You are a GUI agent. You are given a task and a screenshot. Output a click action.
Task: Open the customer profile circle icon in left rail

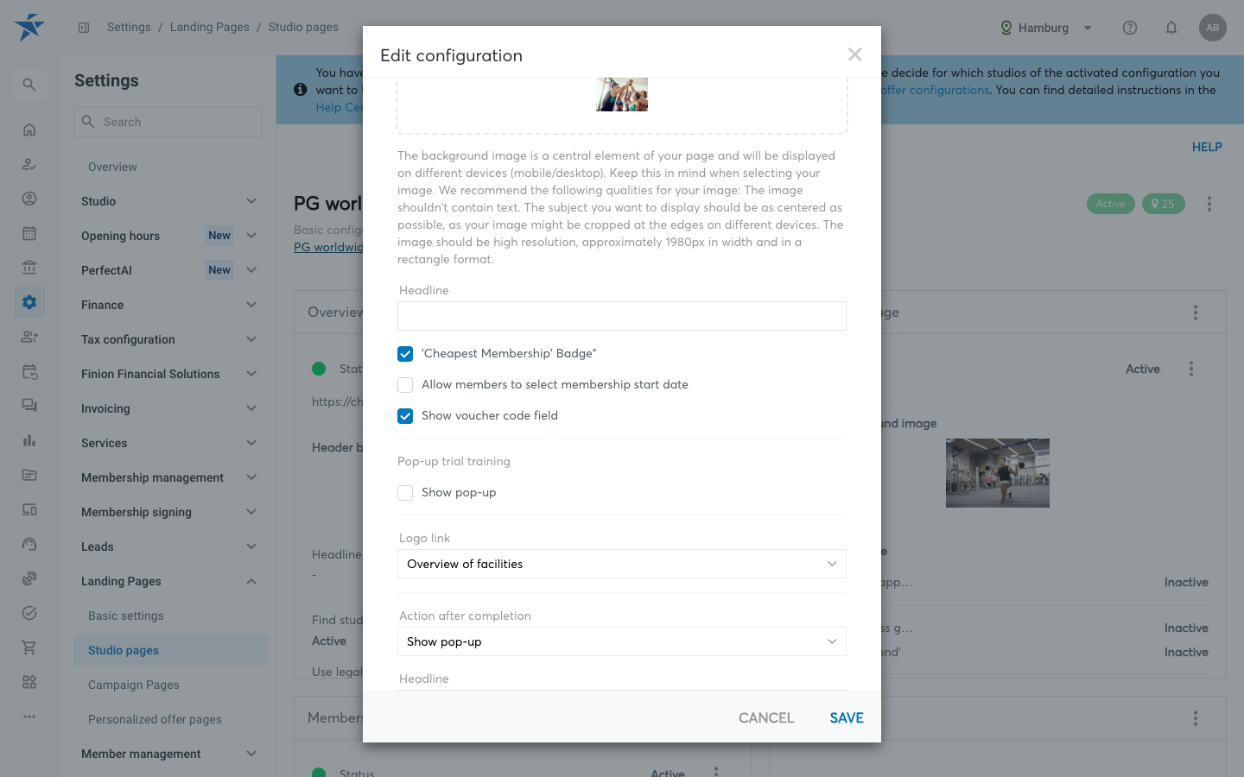click(29, 199)
